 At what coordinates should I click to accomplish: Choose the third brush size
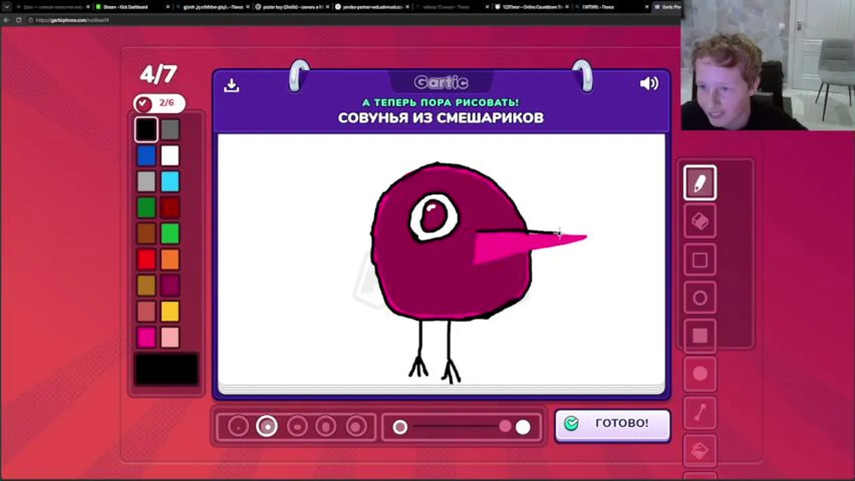point(297,426)
